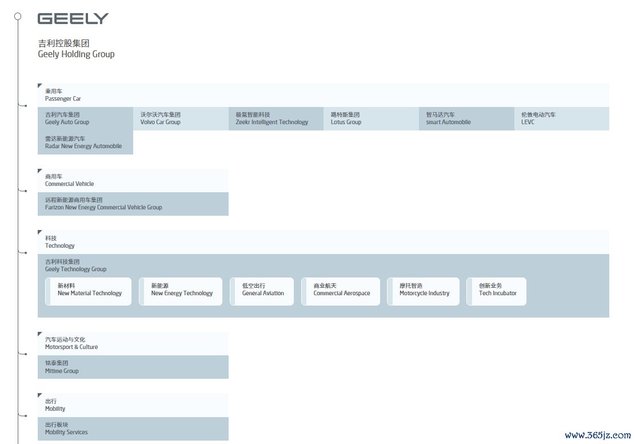Select Radar New Energy Automobile
Screen dimensions: 635x444
85,142
